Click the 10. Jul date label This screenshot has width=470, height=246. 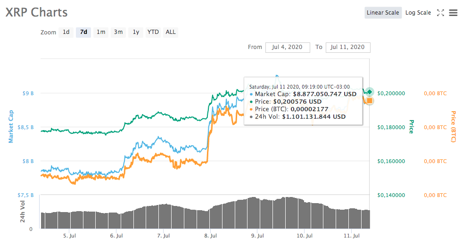pos(305,236)
